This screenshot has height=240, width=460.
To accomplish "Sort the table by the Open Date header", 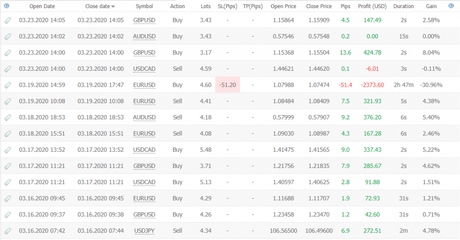I will coord(42,6).
